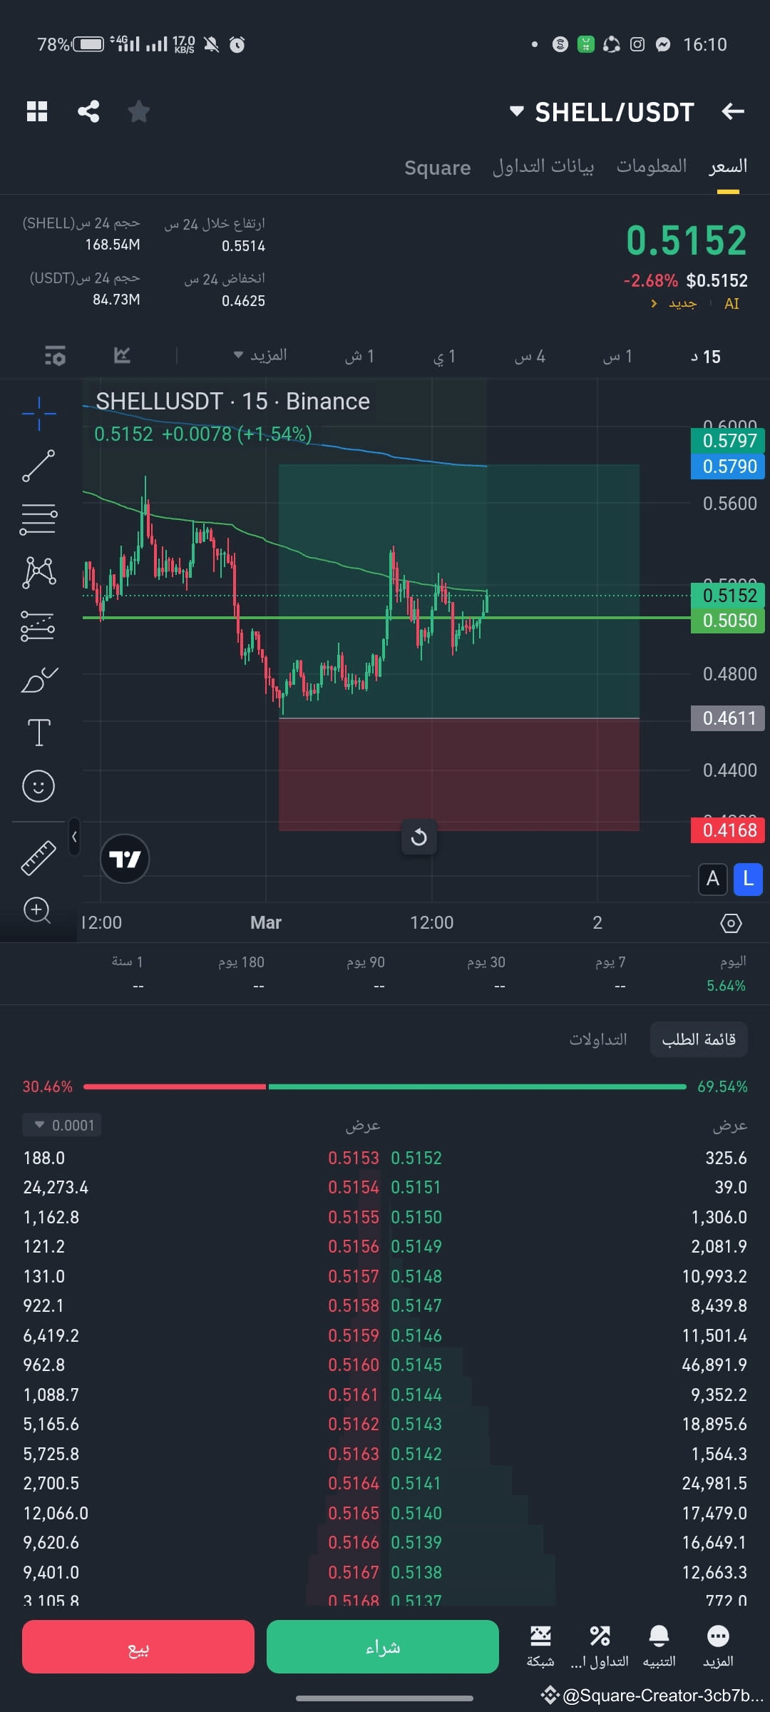This screenshot has width=770, height=1712.
Task: Select bid price 0.5152
Action: (416, 1158)
